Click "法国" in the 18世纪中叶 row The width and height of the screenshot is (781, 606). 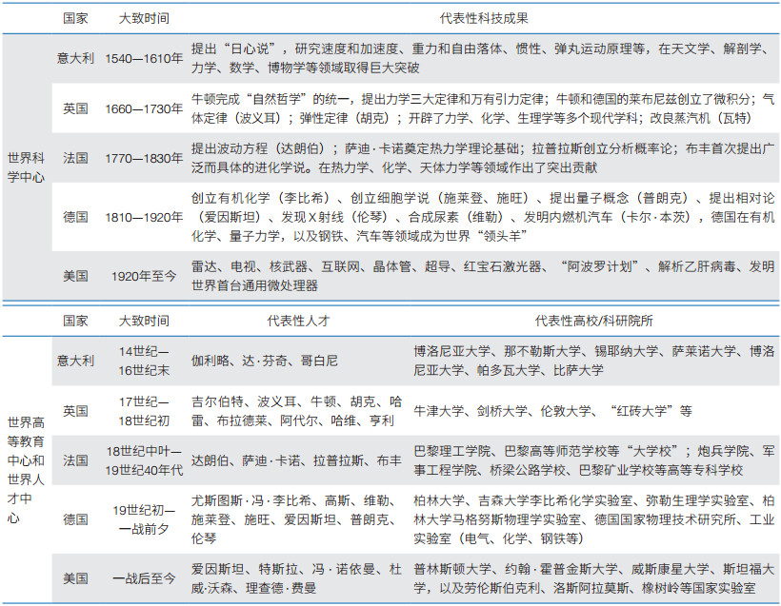[75, 460]
